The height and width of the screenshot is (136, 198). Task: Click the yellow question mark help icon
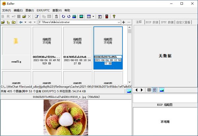114,16
